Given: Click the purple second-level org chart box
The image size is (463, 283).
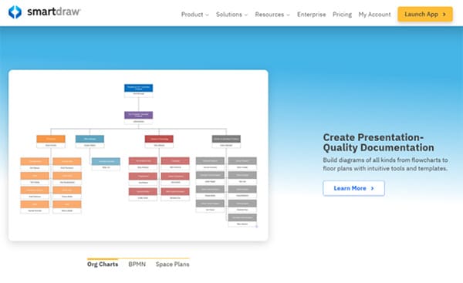Looking at the screenshot, I should 138,115.
